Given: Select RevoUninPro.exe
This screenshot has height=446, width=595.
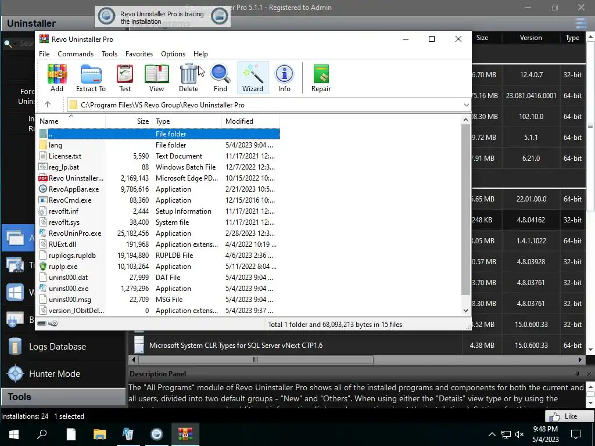Looking at the screenshot, I should (159, 233).
